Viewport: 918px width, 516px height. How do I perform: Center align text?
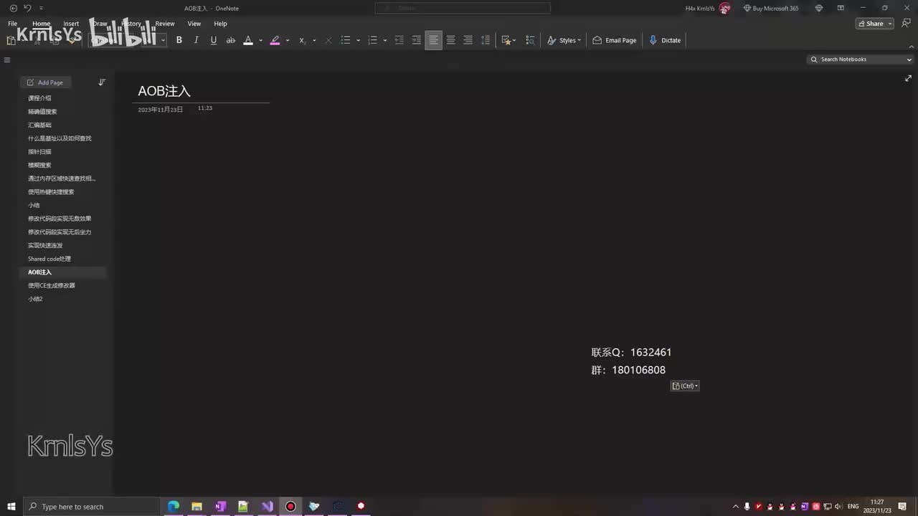coord(450,40)
